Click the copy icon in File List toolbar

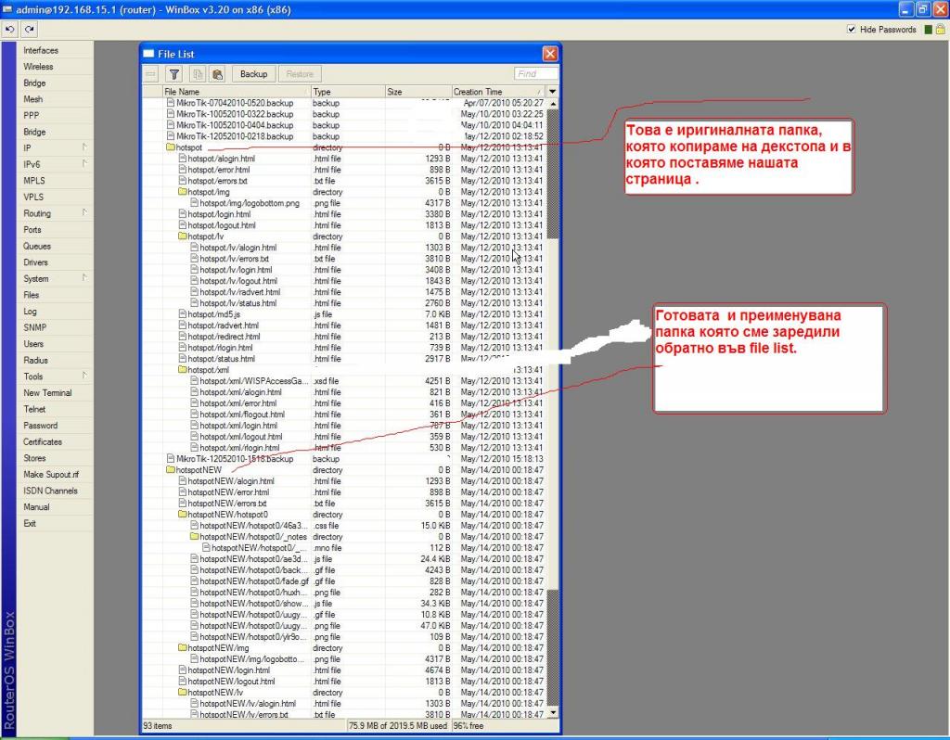[x=198, y=74]
